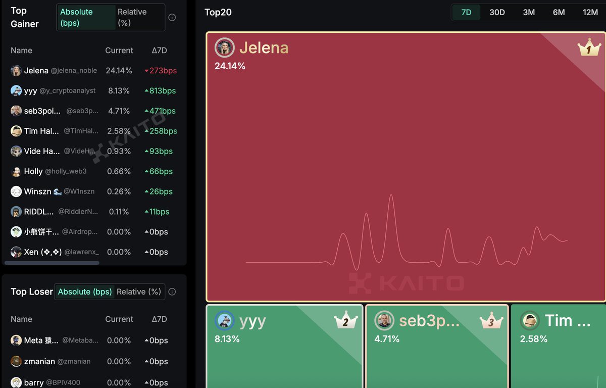This screenshot has height=388, width=606.
Task: Click yyy's avatar in Top Gainer list
Action: [16, 91]
